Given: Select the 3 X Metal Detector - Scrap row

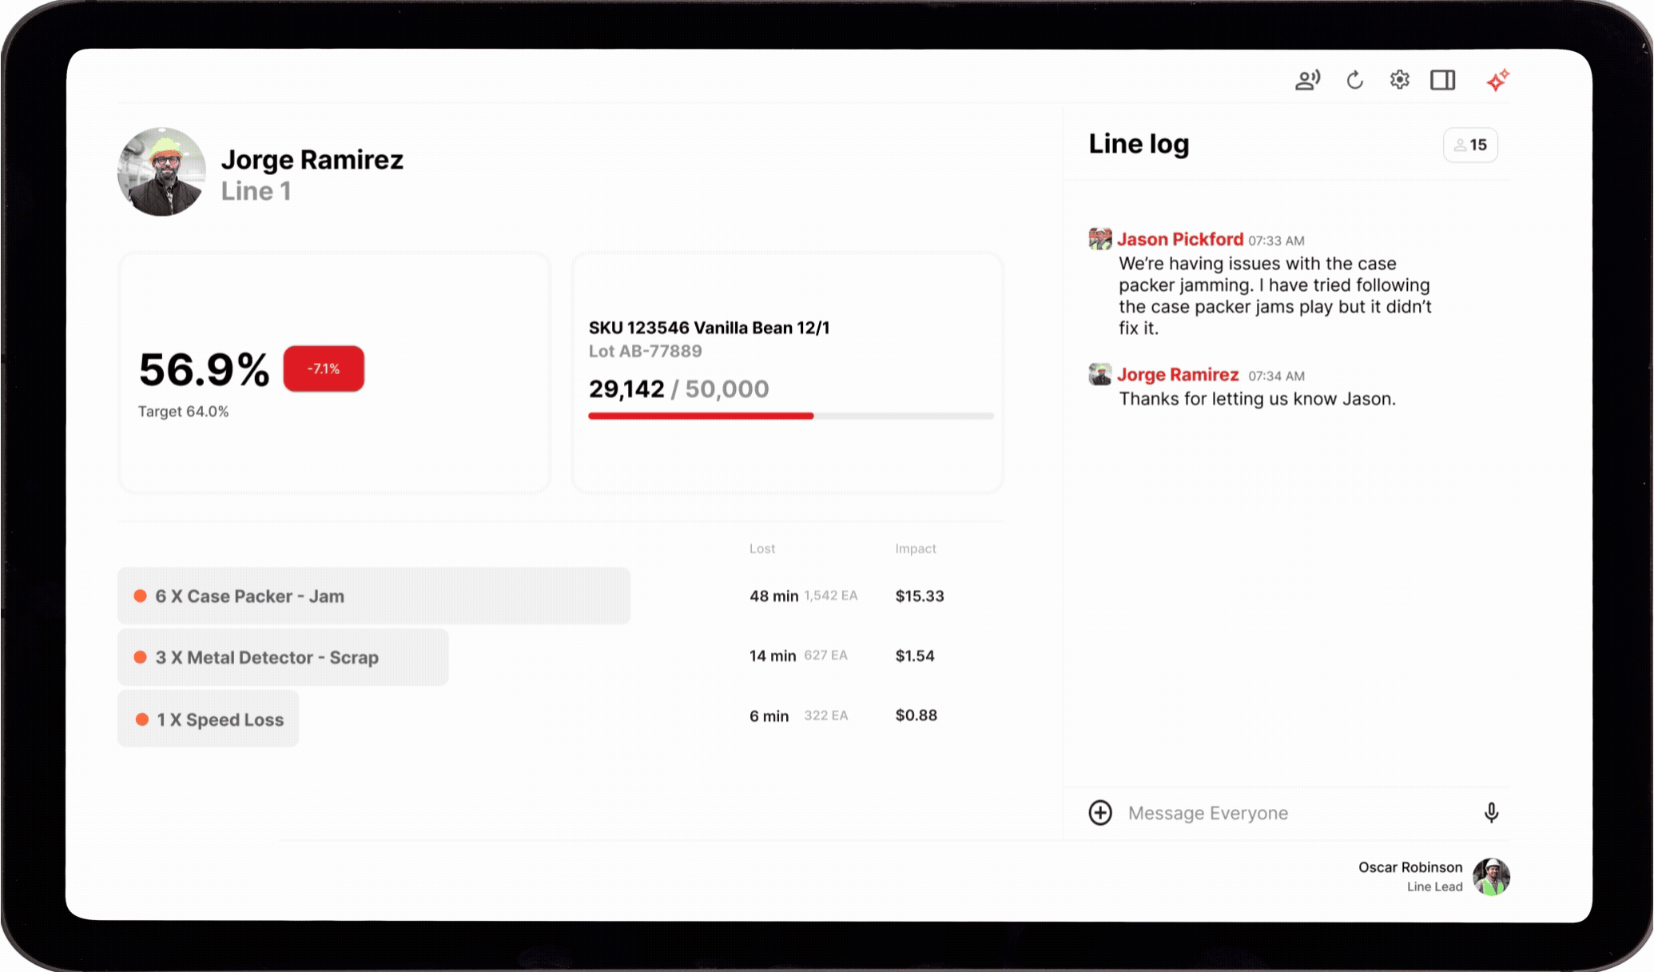Looking at the screenshot, I should tap(283, 657).
